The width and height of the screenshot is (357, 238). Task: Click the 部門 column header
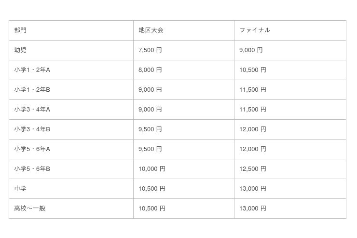20,30
